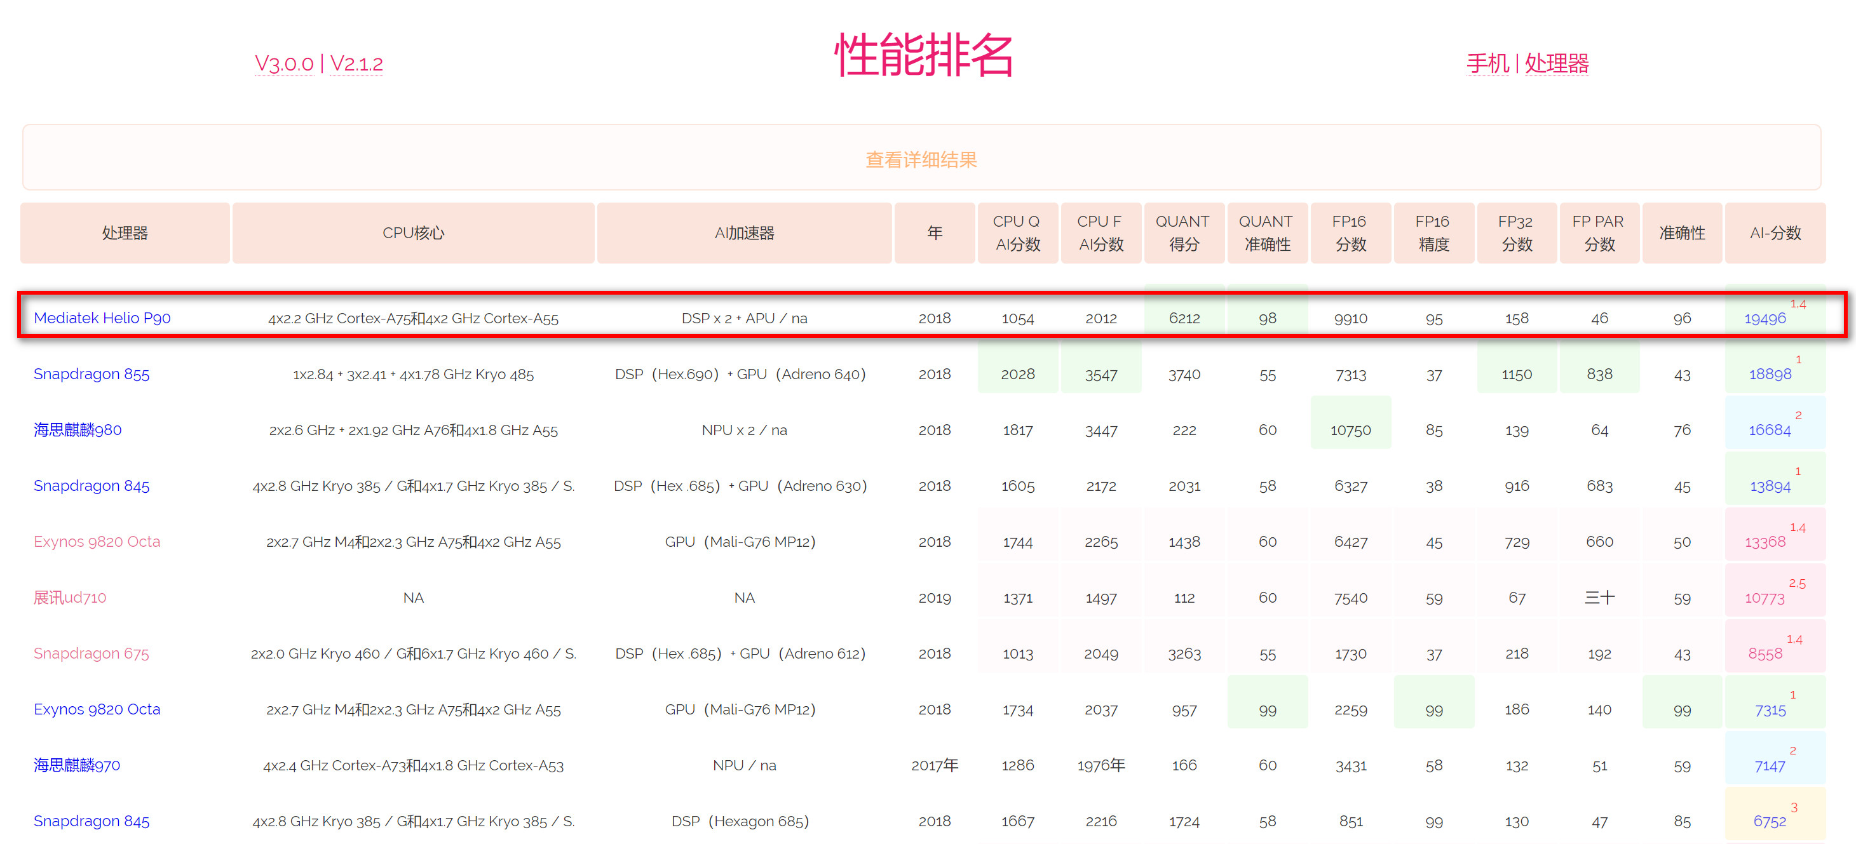This screenshot has height=844, width=1856.
Task: Open the pink Exynos 9820 Octa link
Action: (x=97, y=542)
